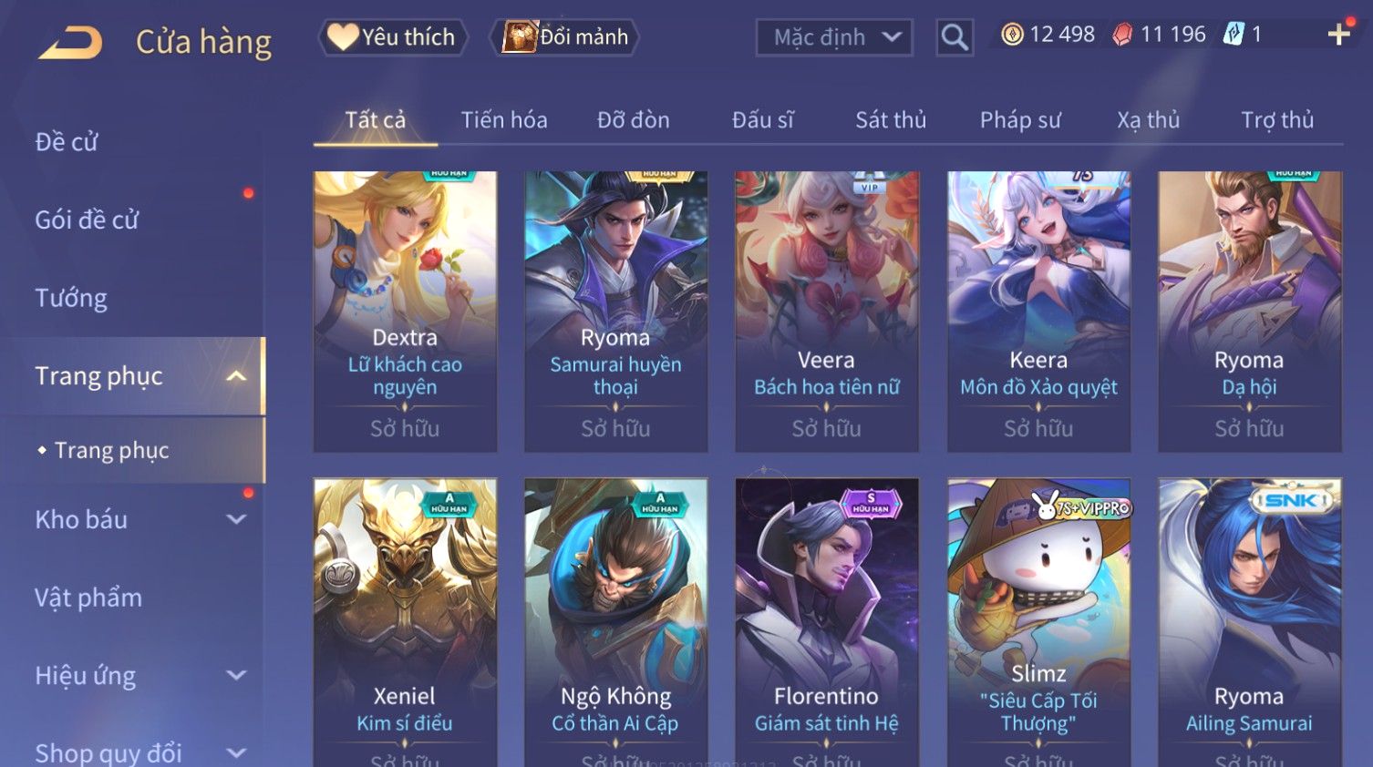Screen dimensions: 1373x767
Task: Open the Mặc định sort dropdown
Action: coord(834,37)
